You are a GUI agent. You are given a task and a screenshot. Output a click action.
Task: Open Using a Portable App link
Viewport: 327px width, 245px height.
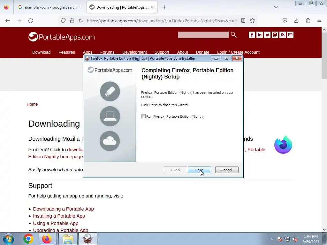coord(56,223)
